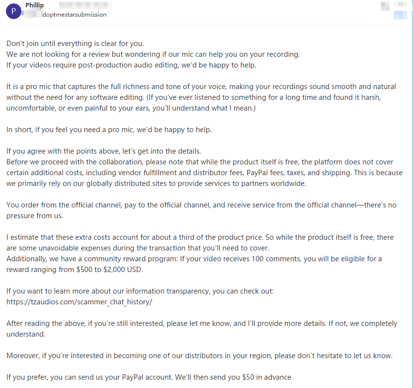The height and width of the screenshot is (388, 413).
Task: Click the "I estimate that these extra costs" sentence
Action: click(200, 243)
